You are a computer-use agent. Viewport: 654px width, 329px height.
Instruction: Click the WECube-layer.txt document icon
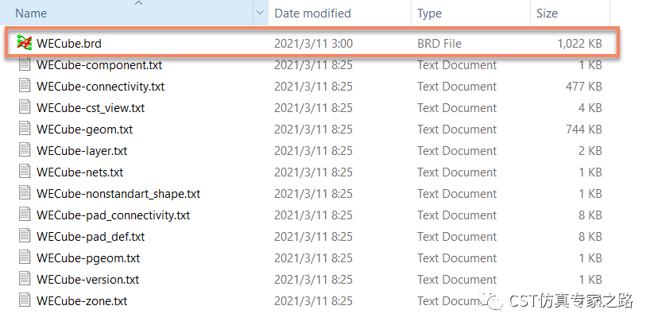tap(24, 151)
